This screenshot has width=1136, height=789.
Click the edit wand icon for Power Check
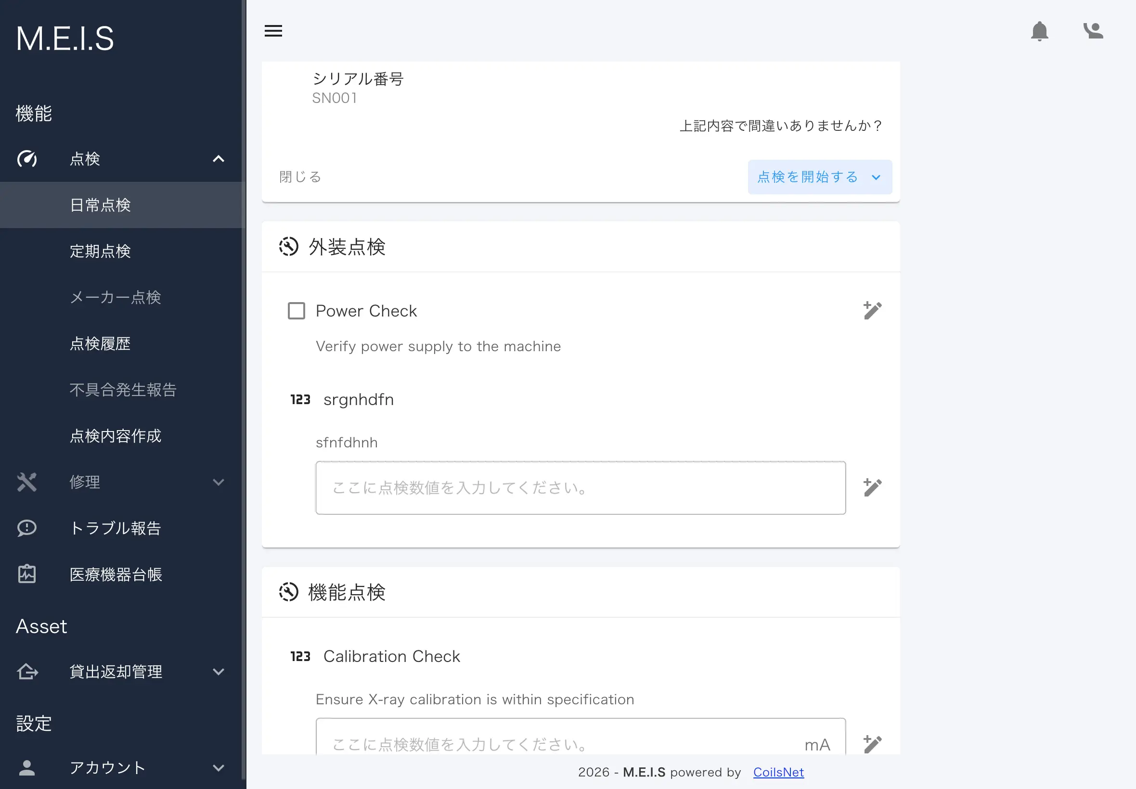coord(872,310)
